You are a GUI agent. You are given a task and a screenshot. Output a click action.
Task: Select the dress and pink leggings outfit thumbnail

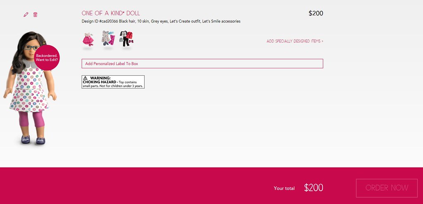coord(108,38)
